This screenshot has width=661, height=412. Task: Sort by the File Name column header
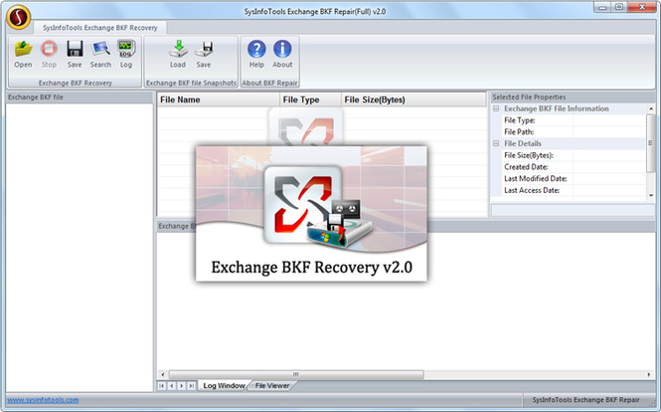tap(219, 100)
